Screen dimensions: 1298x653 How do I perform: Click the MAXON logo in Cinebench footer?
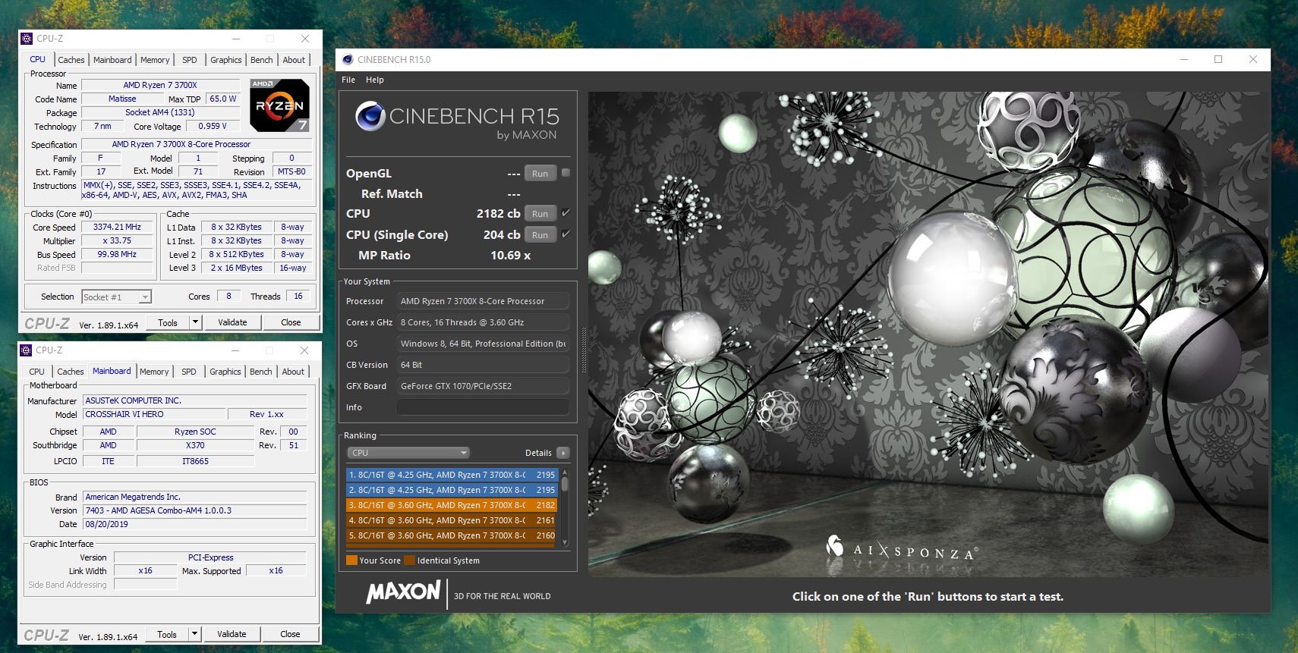[404, 592]
